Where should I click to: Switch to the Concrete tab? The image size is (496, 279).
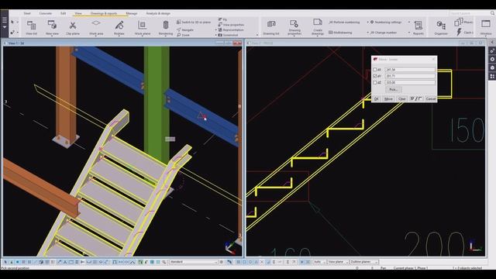tap(46, 13)
